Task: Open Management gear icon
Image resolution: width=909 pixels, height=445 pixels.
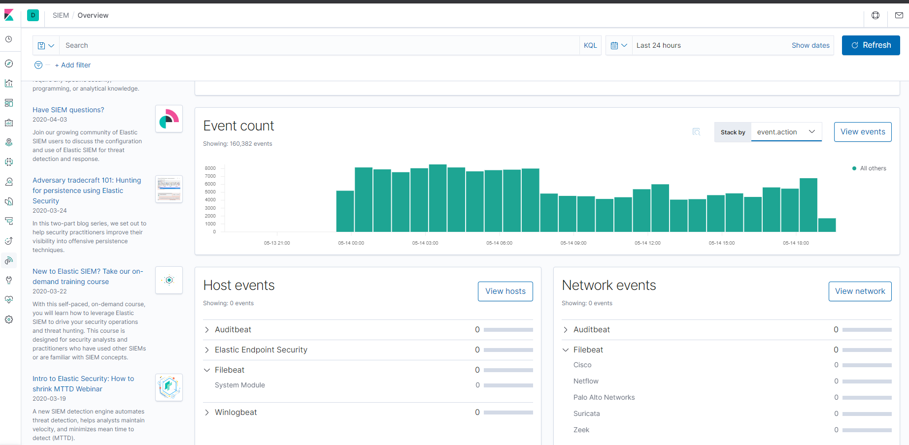Action: 9,319
